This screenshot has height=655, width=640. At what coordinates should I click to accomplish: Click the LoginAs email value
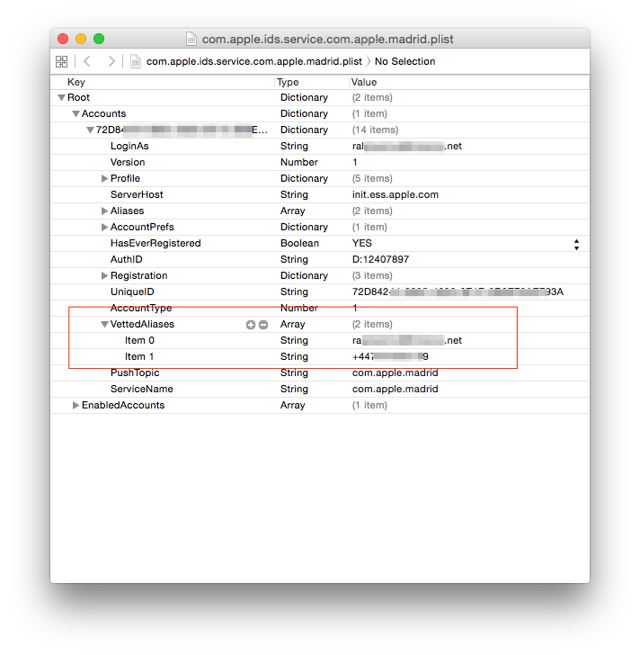(x=407, y=146)
